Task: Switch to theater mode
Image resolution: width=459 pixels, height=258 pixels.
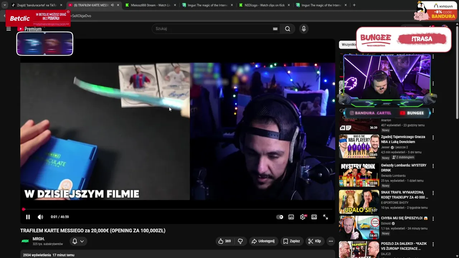Action: (314, 217)
